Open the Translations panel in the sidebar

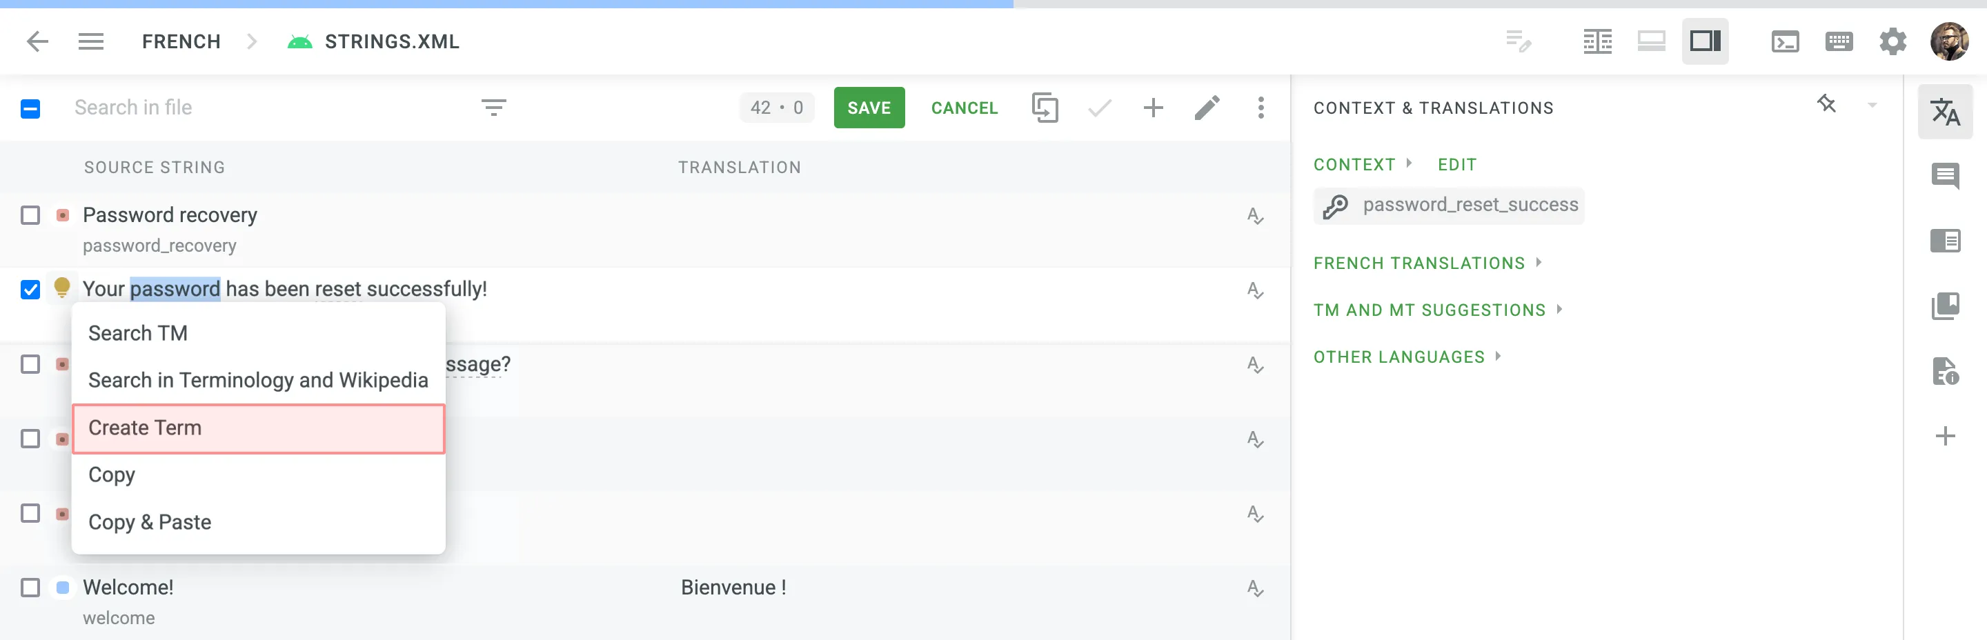pos(1947,114)
